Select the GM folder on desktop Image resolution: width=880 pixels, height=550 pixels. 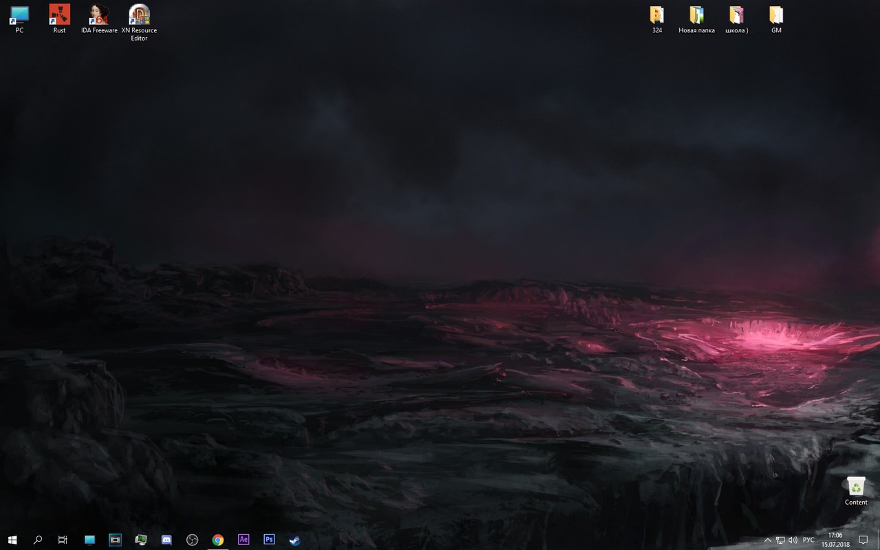coord(776,20)
